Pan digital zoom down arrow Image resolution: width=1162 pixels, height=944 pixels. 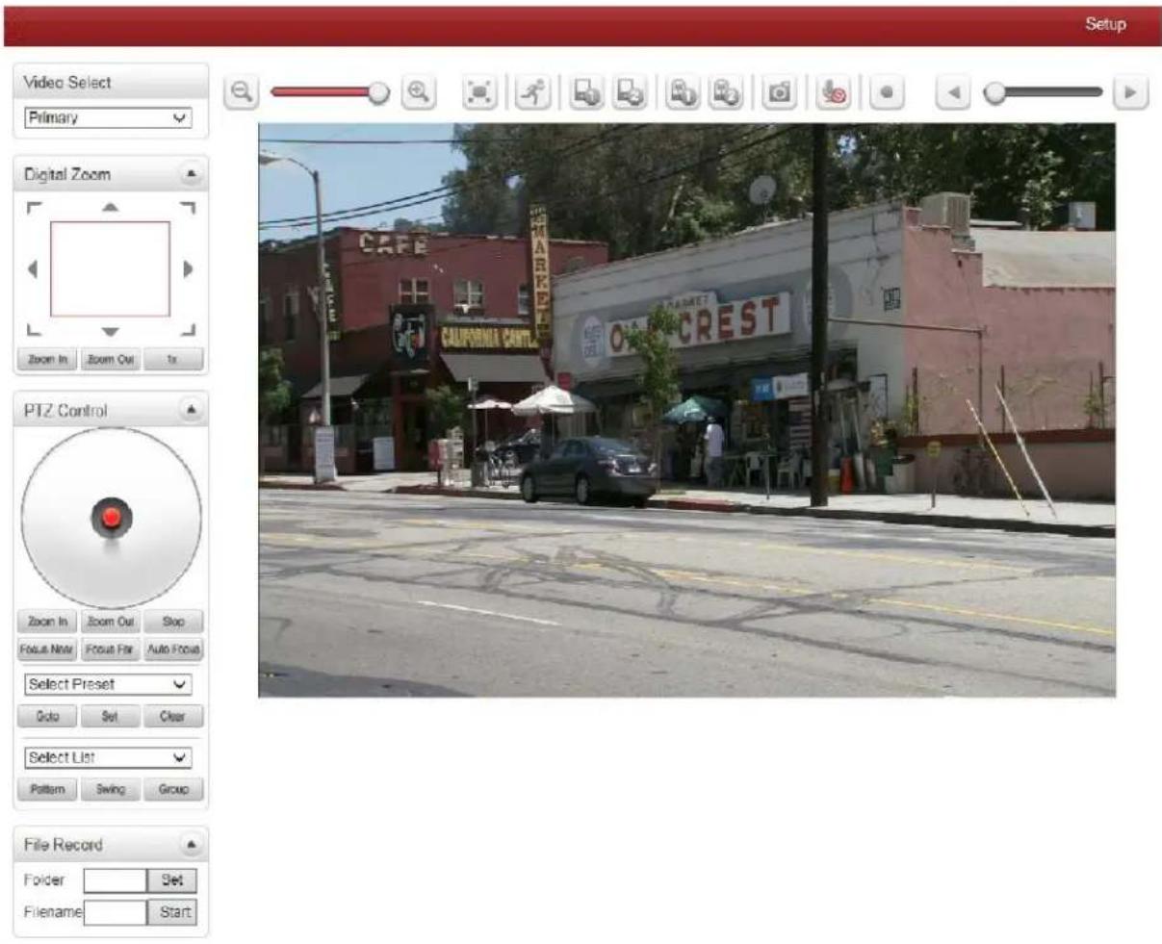111,331
